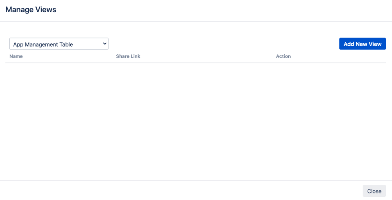Click the Action column header
Image resolution: width=392 pixels, height=200 pixels.
pos(283,56)
